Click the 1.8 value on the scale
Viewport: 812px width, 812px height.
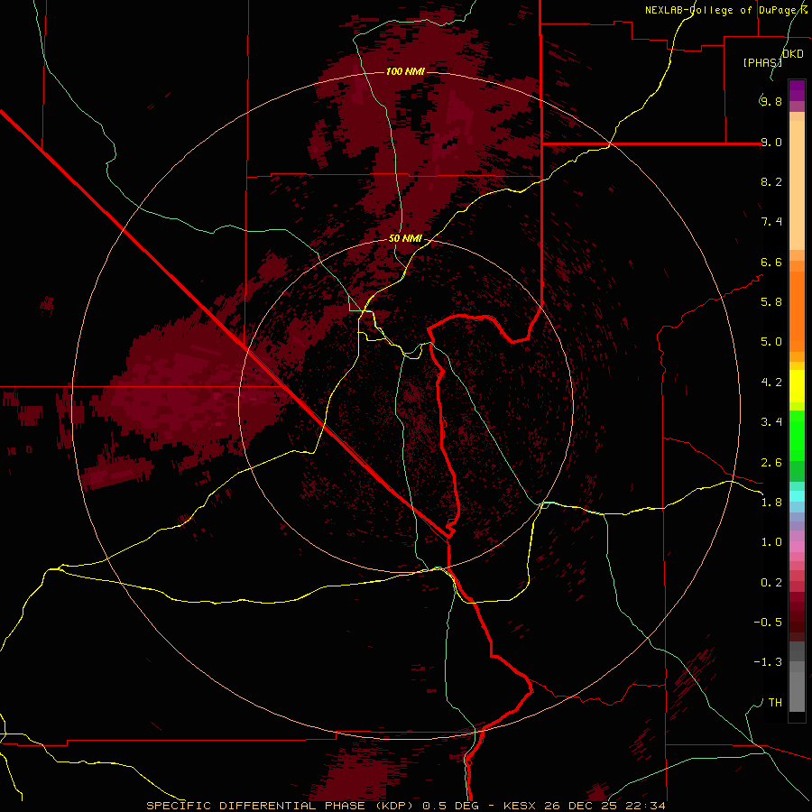point(771,503)
